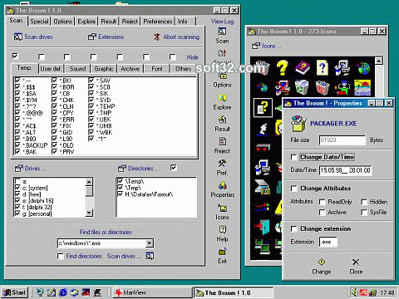Toggle the Change Attributes checkbox

pos(293,189)
